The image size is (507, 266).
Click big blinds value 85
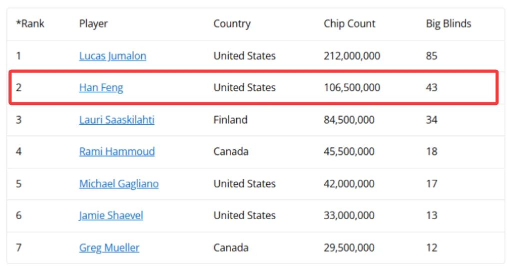pyautogui.click(x=432, y=56)
